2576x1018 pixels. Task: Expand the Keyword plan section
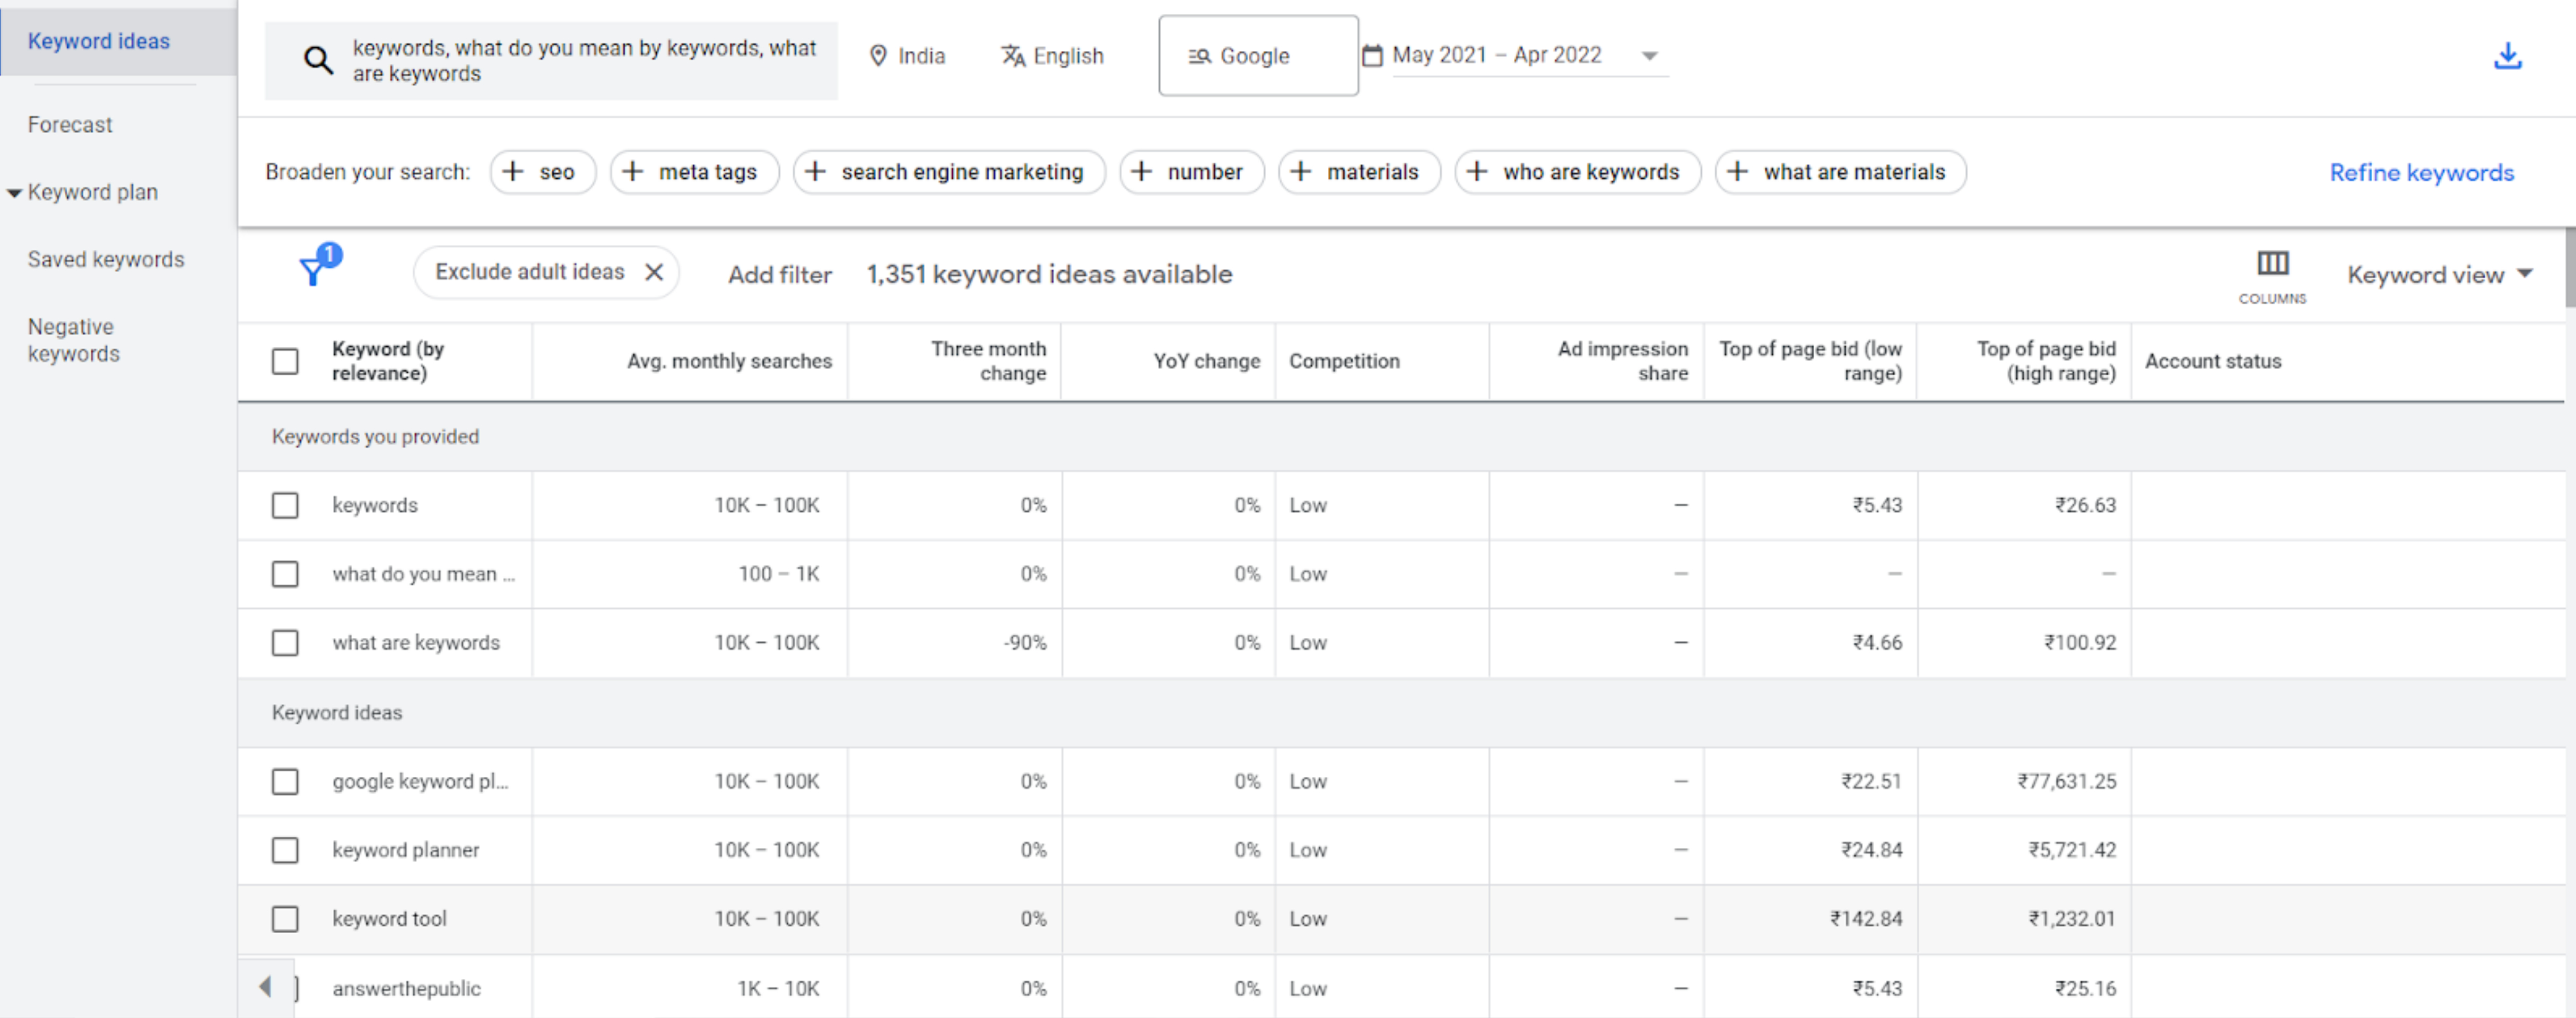(x=14, y=192)
